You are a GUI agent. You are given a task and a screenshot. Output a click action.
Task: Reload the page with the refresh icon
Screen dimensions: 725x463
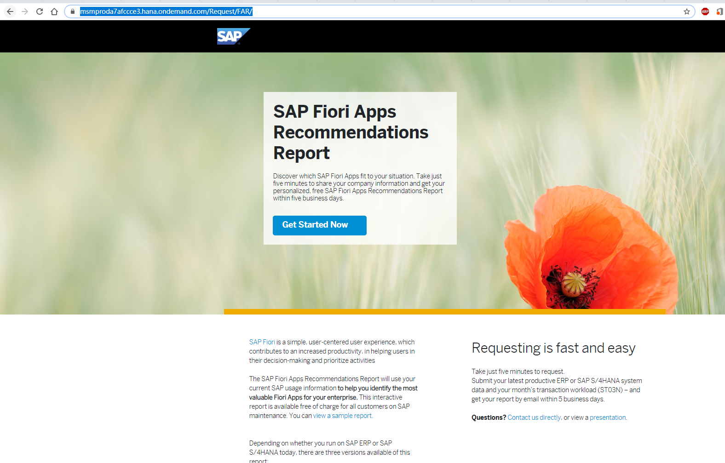40,11
